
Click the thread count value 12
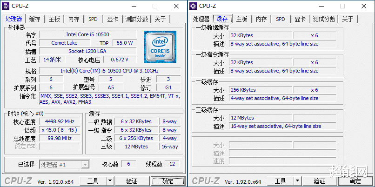(x=172, y=164)
